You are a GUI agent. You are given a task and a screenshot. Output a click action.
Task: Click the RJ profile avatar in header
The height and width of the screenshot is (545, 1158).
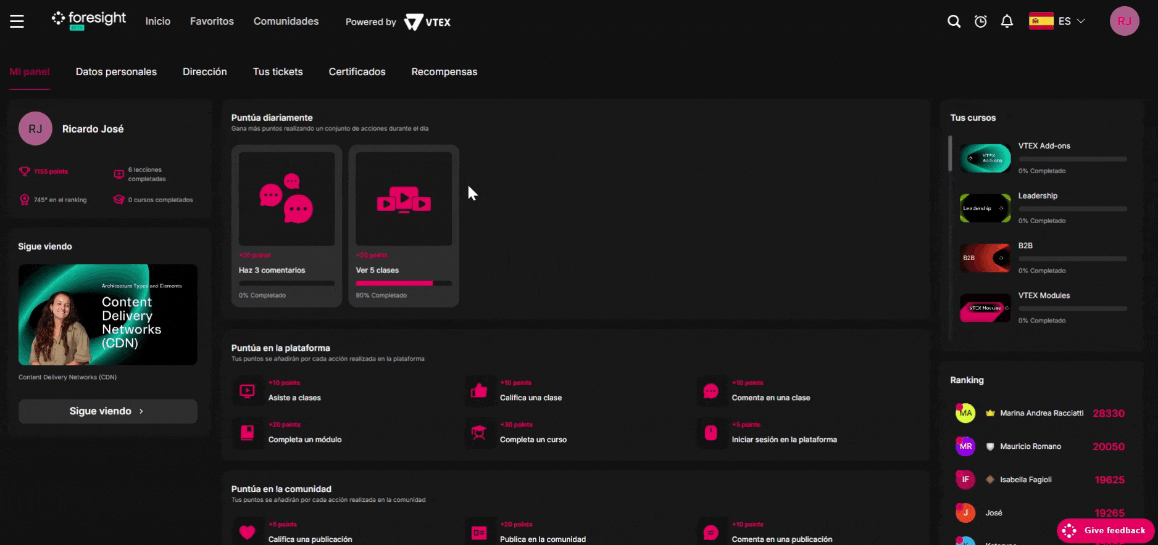(1124, 21)
